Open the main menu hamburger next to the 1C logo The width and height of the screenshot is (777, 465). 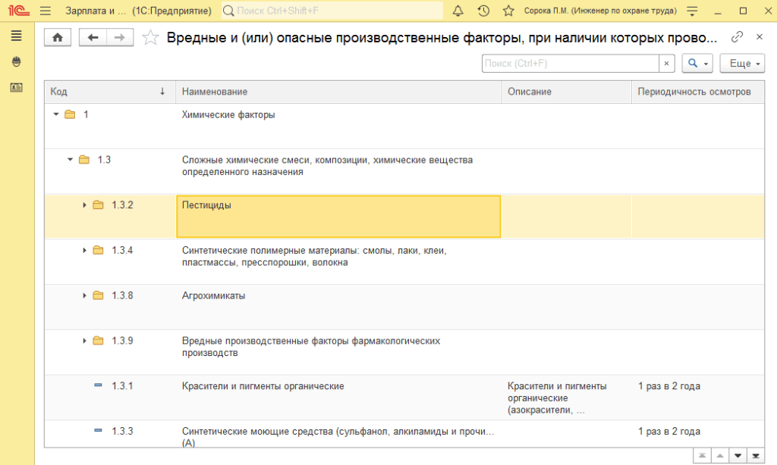point(45,11)
